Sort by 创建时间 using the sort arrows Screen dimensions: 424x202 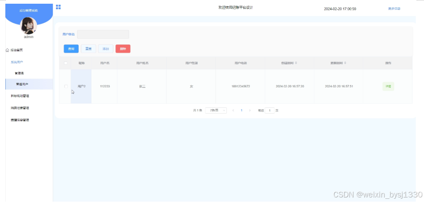(296, 63)
